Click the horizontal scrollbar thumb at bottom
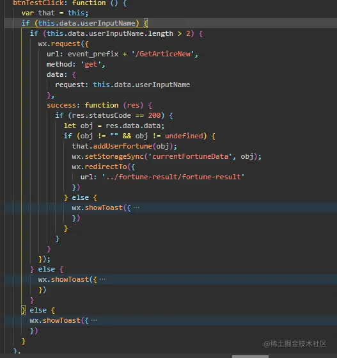This screenshot has height=358, width=337. point(250,357)
